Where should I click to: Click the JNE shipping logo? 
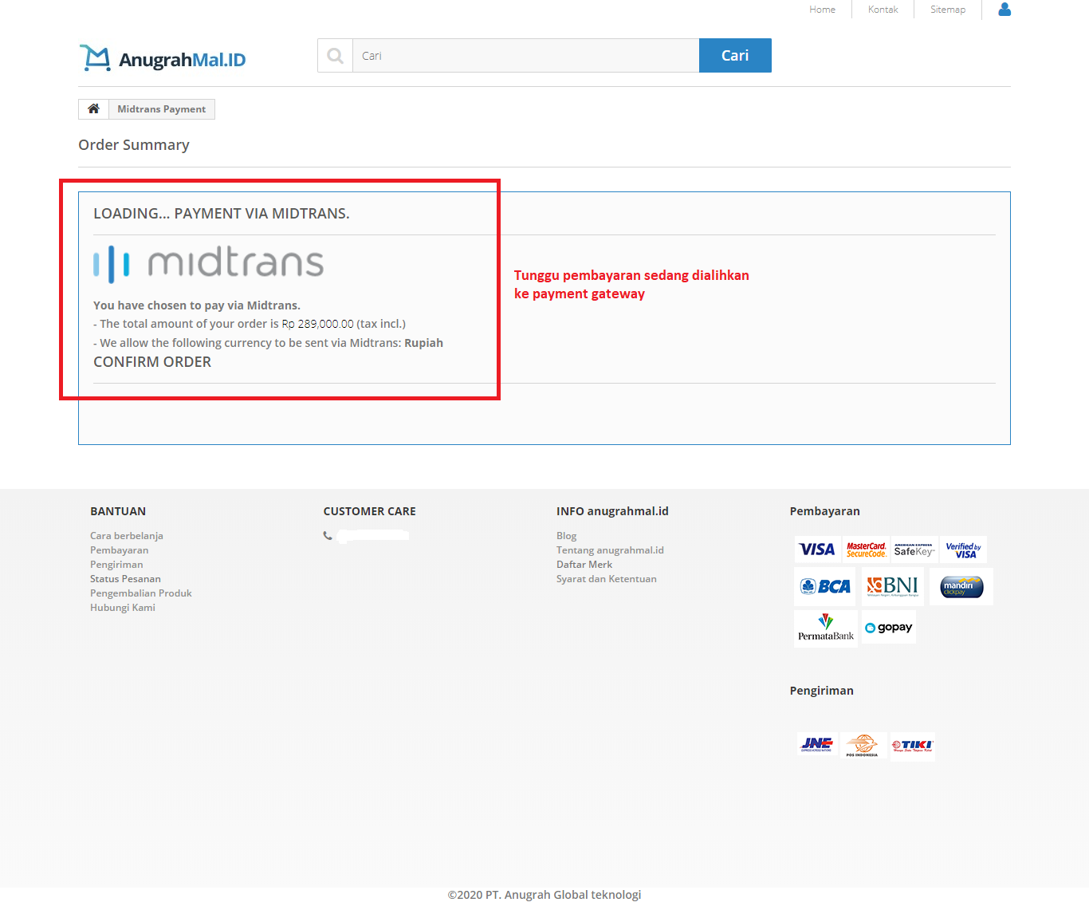[816, 745]
